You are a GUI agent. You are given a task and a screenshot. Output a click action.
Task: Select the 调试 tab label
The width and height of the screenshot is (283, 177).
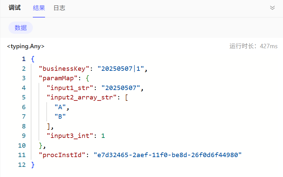point(15,8)
